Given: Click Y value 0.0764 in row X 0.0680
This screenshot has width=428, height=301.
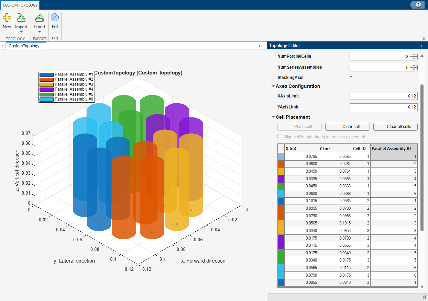Looking at the screenshot, I should click(335, 164).
